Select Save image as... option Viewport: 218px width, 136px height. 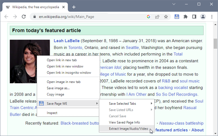click(x=68, y=88)
